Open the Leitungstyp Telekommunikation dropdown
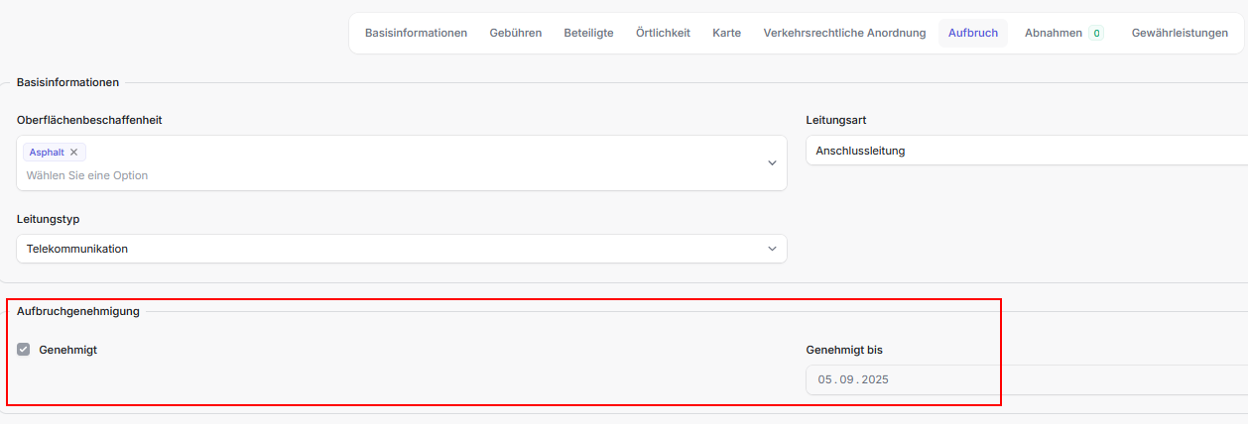 pyautogui.click(x=401, y=249)
